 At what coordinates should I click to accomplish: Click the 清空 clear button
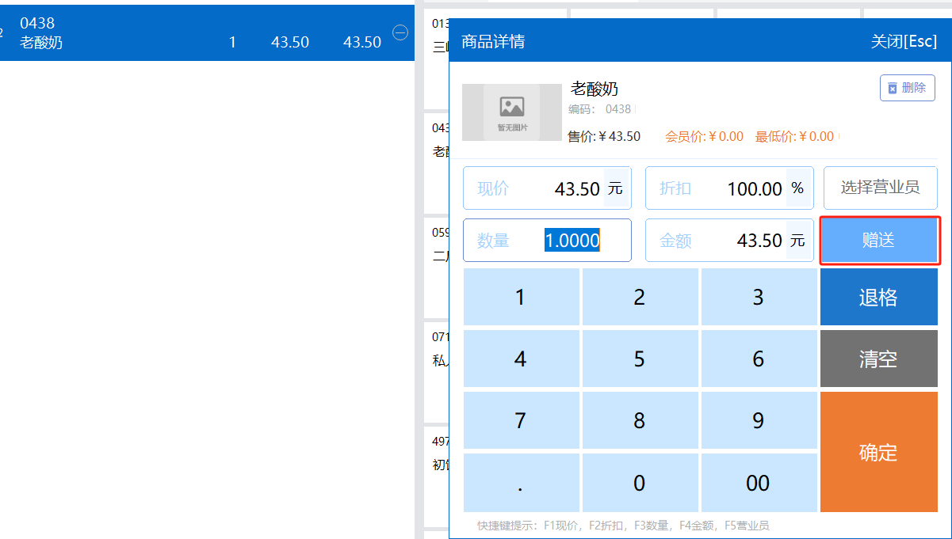pos(879,359)
